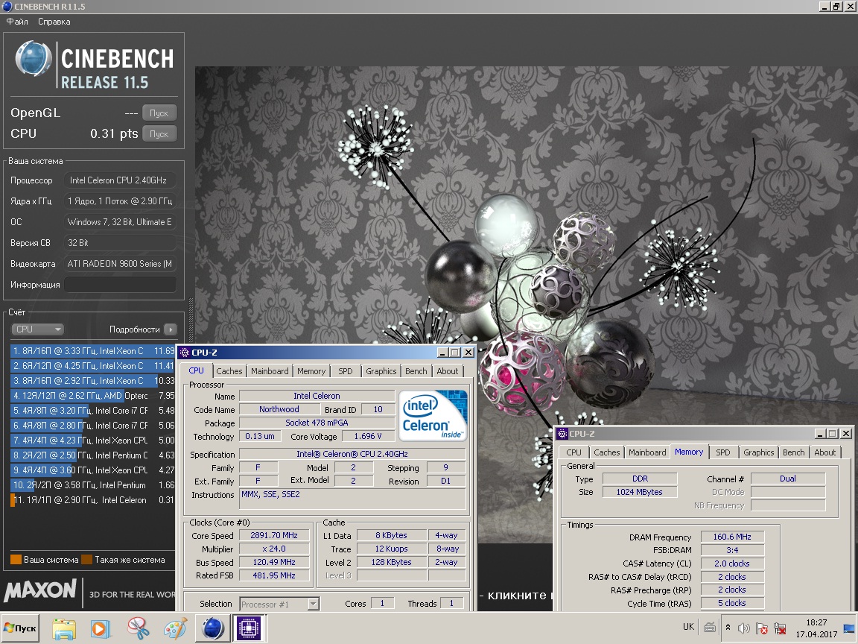Screen dimensions: 858x644
Task: Switch to Graphics tab in front CPU-Z
Action: tap(381, 371)
